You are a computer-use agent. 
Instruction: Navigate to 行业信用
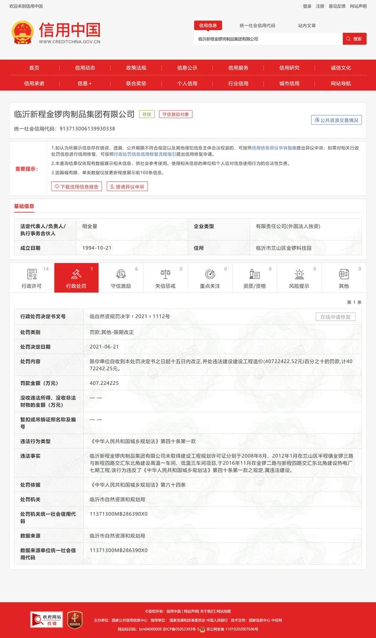pos(238,83)
